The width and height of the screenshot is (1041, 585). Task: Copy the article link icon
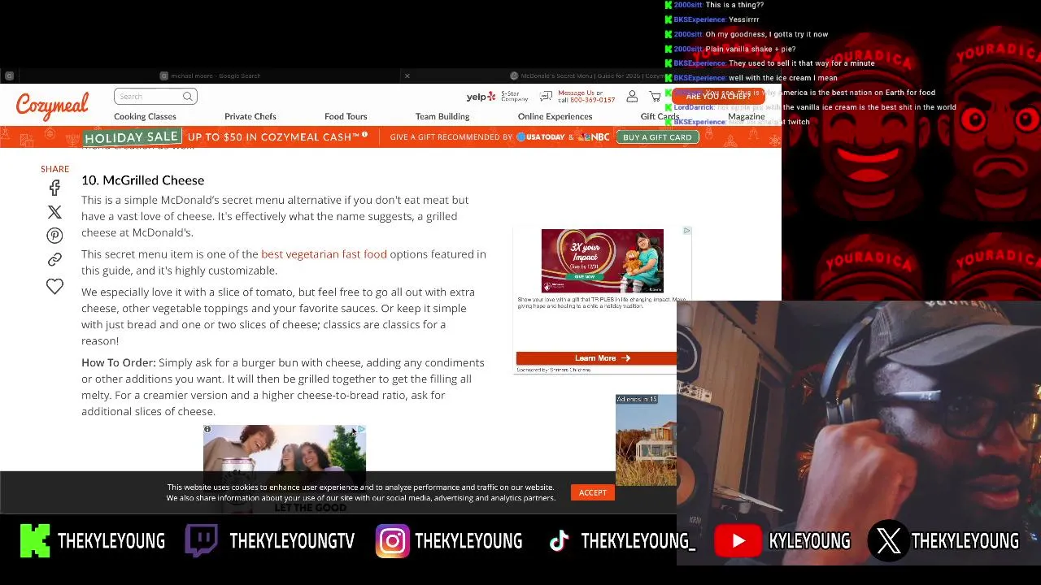pyautogui.click(x=54, y=260)
